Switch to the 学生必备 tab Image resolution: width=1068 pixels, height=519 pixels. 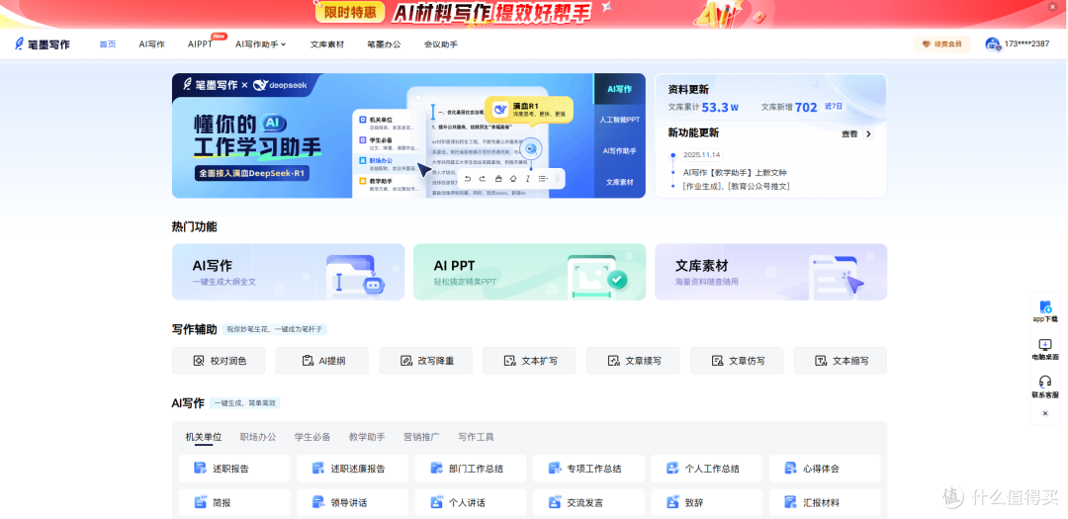[312, 437]
